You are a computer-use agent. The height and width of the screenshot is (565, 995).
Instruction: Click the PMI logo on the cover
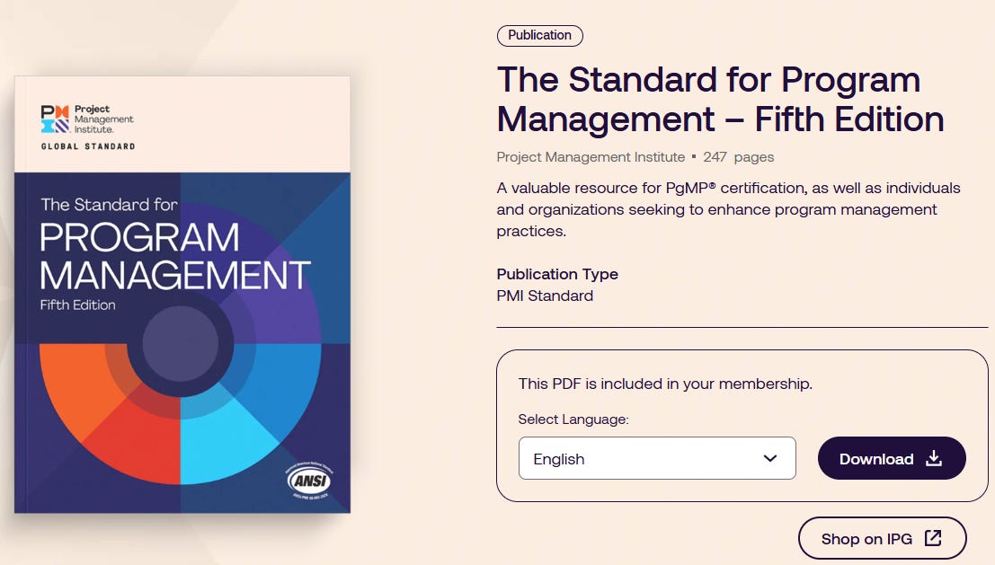coord(87,119)
